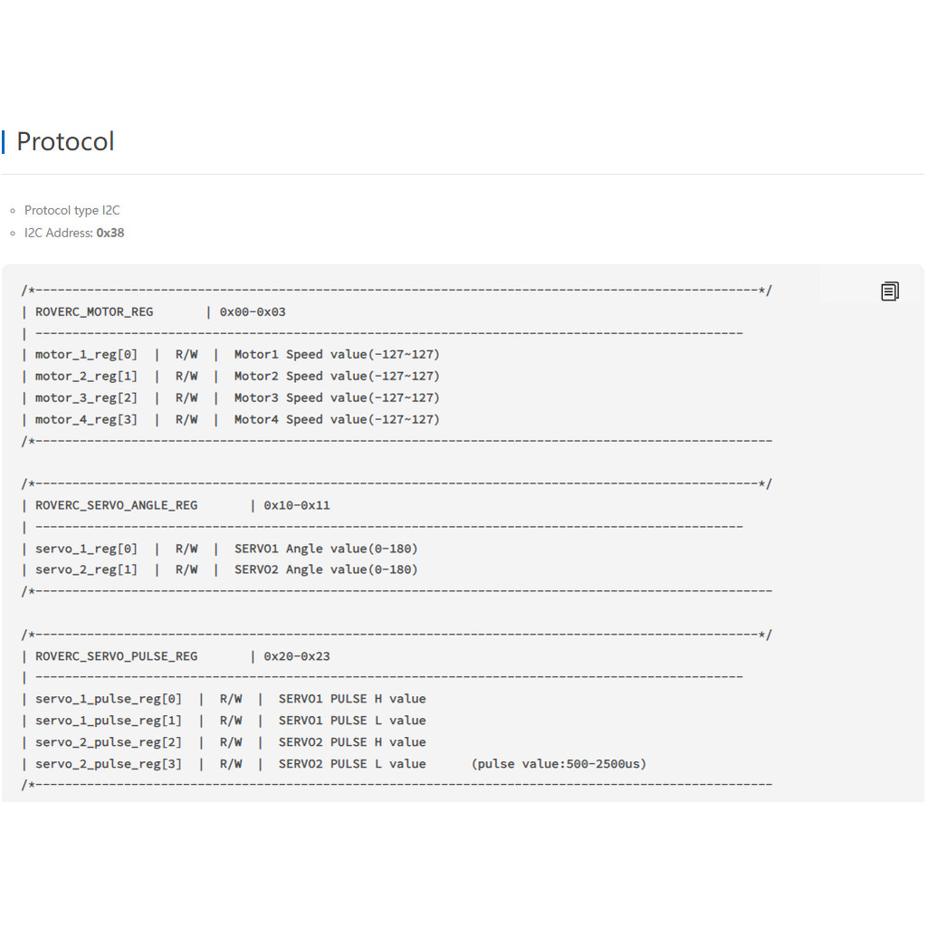Click the 0x00-0x03 address range
Viewport: 927px width, 927px height.
click(x=253, y=311)
